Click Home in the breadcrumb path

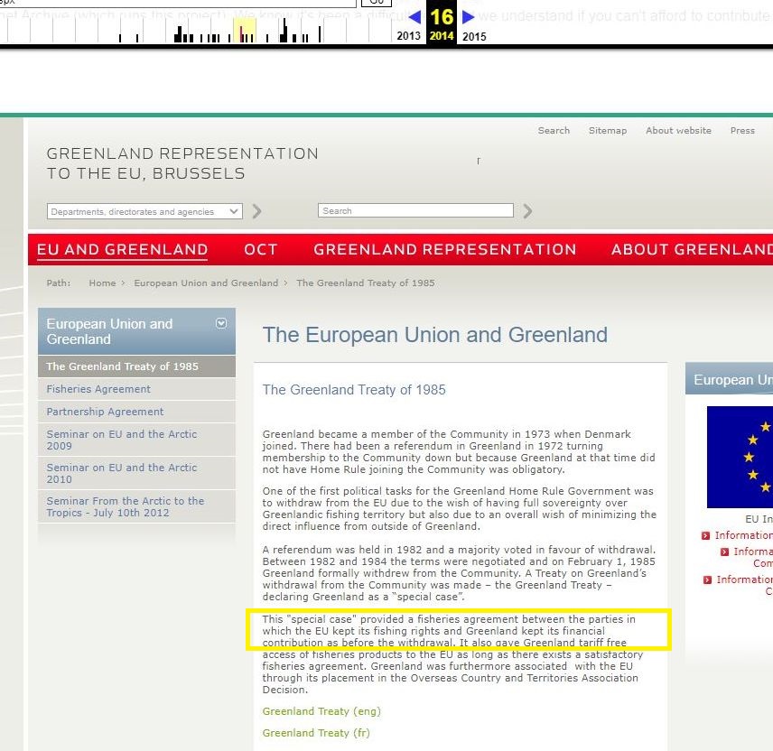tap(102, 283)
